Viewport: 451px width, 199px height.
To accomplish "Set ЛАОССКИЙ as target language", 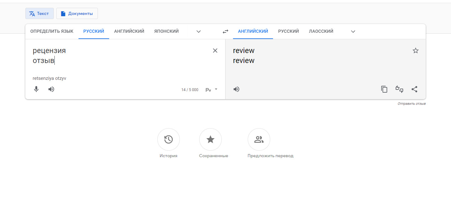I will coord(321,31).
